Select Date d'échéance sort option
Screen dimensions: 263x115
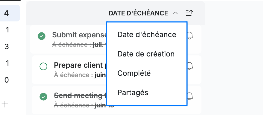[x=147, y=35]
